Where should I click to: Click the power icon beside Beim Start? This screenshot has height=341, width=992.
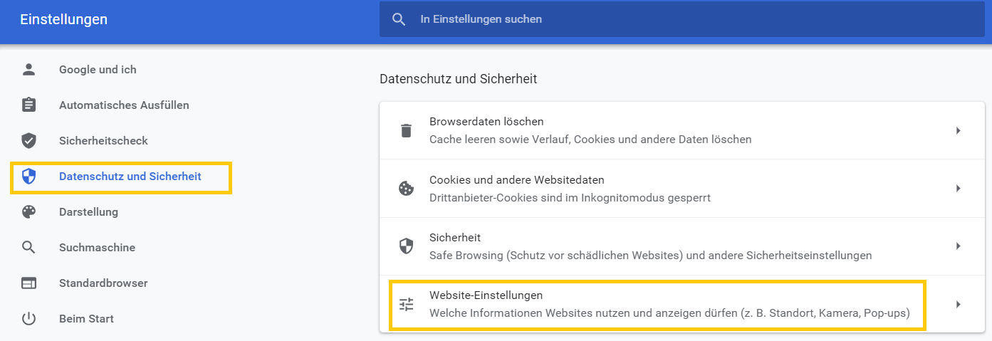(28, 319)
